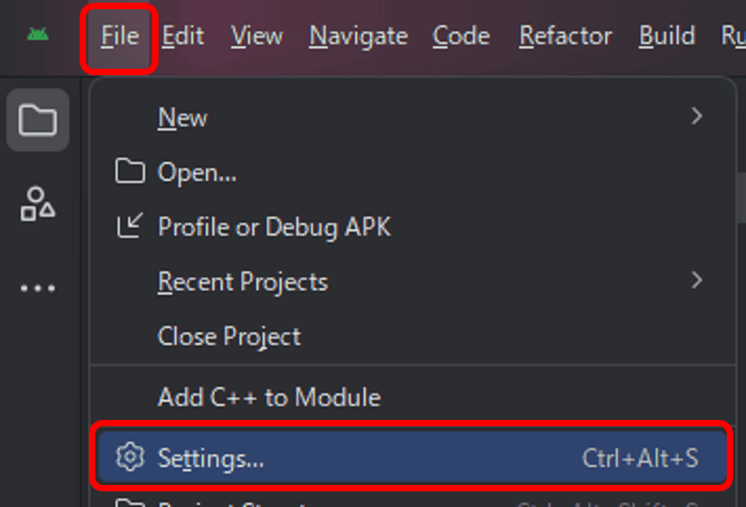Choose Close Project from the File menu
Viewport: 746px width, 507px height.
pyautogui.click(x=229, y=336)
